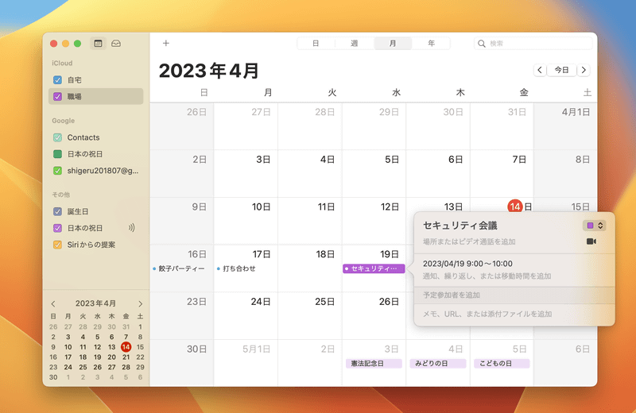The width and height of the screenshot is (636, 413).
Task: Click the 5月1日 day cell
Action: 246,363
